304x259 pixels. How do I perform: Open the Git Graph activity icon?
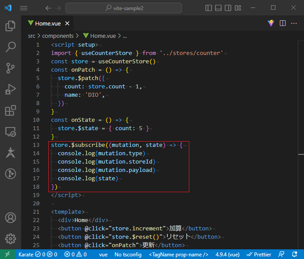tap(11, 174)
